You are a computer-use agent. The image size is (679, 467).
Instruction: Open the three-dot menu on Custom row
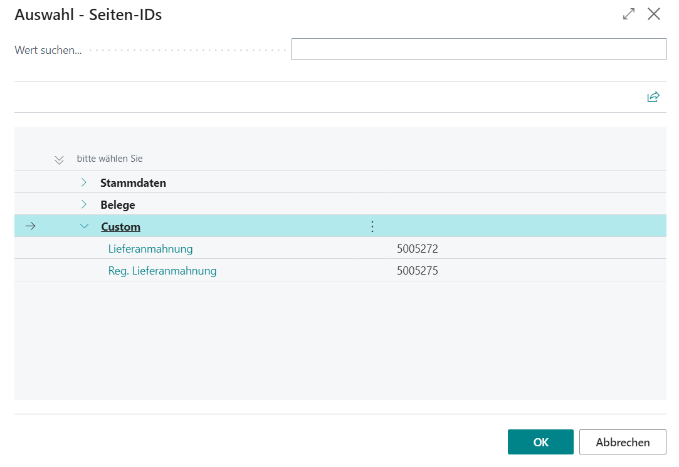point(372,226)
